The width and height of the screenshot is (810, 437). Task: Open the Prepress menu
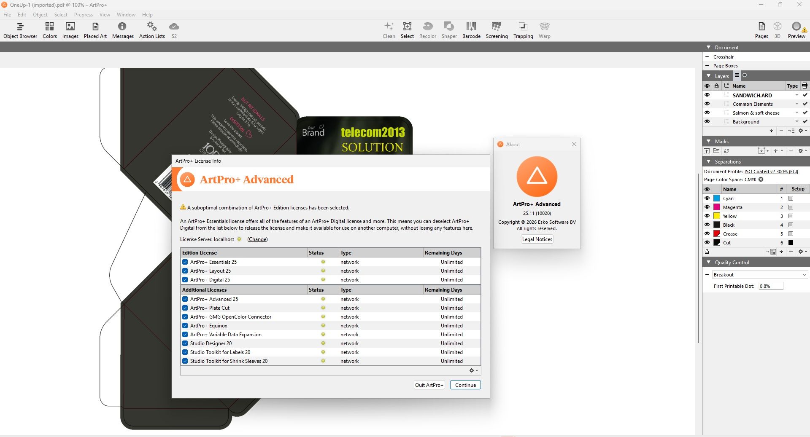(x=84, y=15)
